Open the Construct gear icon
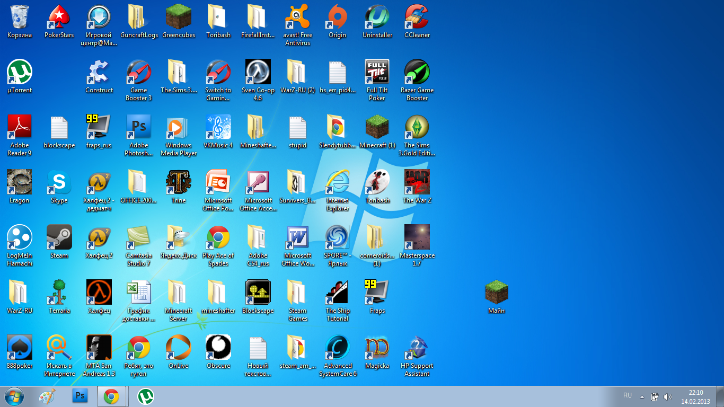 coord(99,72)
